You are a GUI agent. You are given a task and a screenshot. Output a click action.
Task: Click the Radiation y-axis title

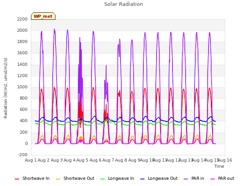pyautogui.click(x=5, y=88)
